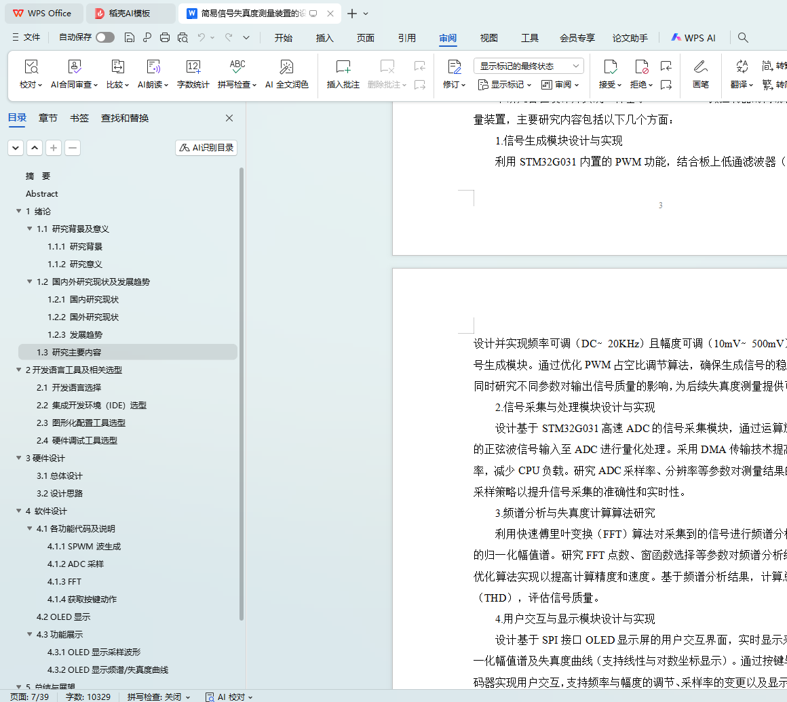The image size is (787, 702).
Task: Open the 书签 tab in navigation pane
Action: [79, 118]
